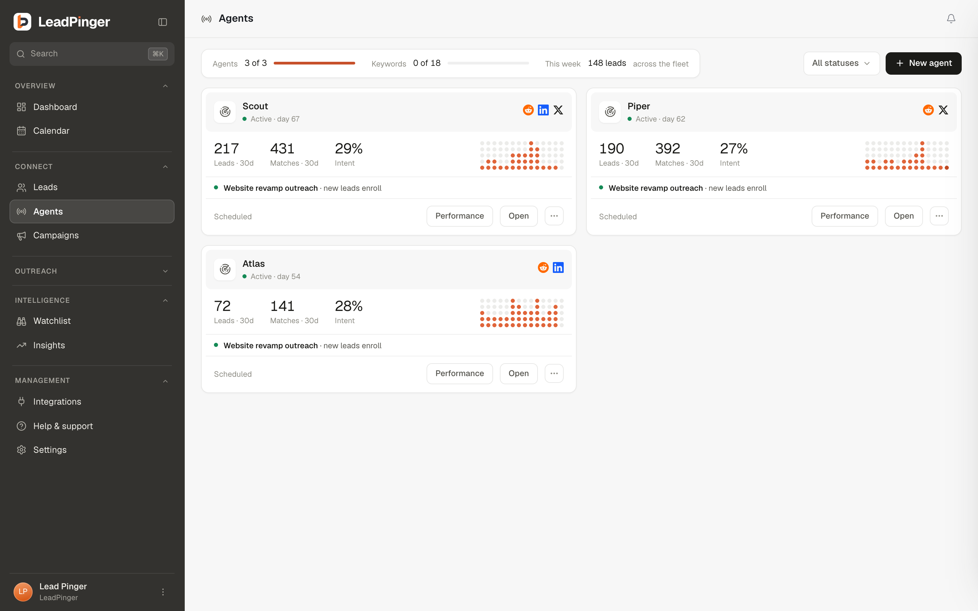Screen dimensions: 978x611
Task: Expand the Outreach section
Action: pos(165,271)
